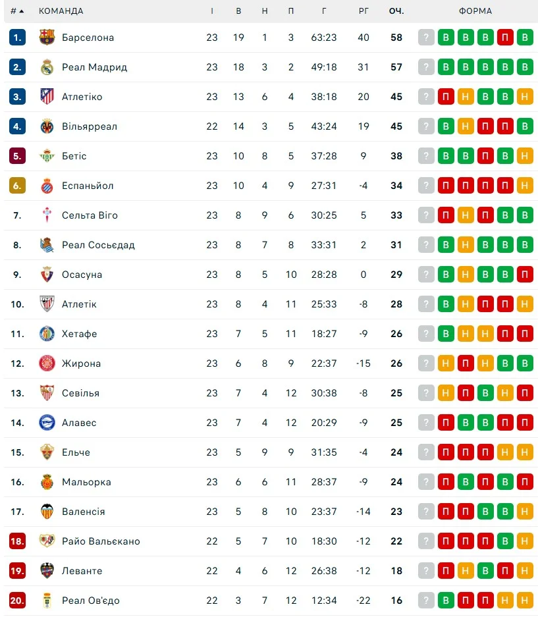Click the Валенсія team logo

pos(47,512)
